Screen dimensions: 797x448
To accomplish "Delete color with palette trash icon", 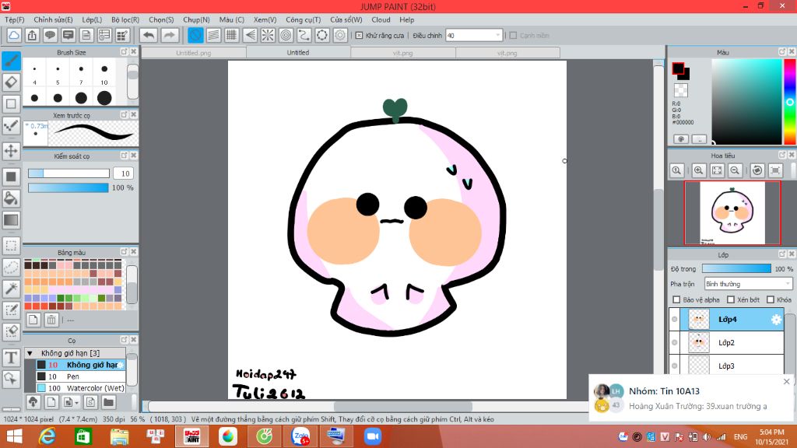I will (x=51, y=319).
